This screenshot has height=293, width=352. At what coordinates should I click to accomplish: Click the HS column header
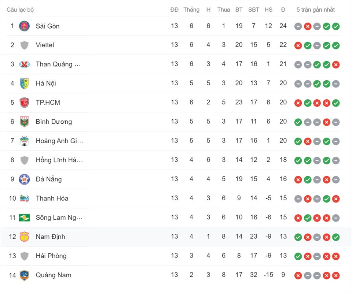[x=268, y=10]
